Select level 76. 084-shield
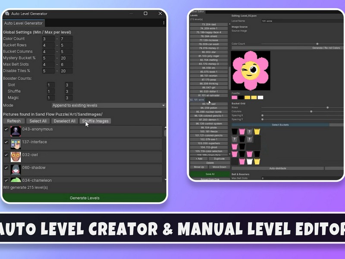The width and height of the screenshot is (345, 259). tap(209, 36)
